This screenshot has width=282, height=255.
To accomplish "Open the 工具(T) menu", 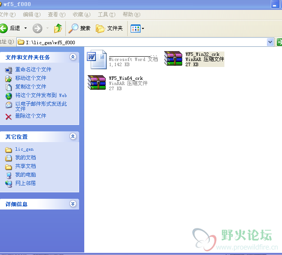I will [107, 15].
